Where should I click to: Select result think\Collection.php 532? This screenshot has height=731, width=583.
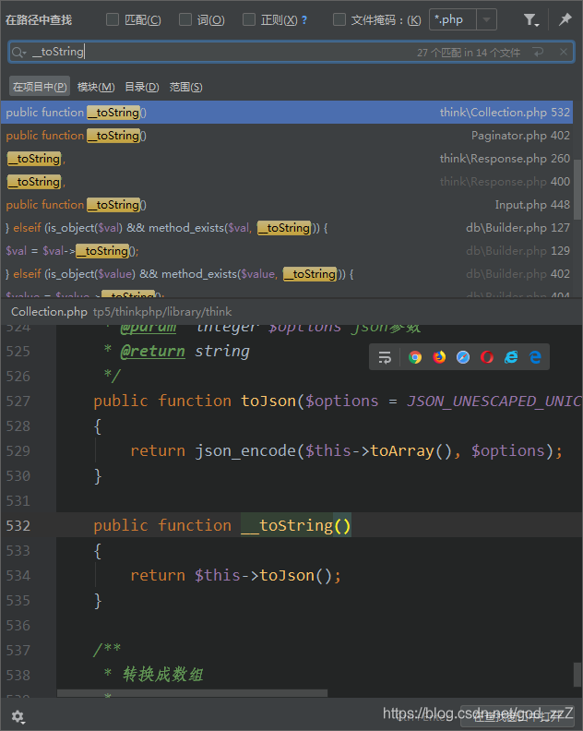point(287,113)
